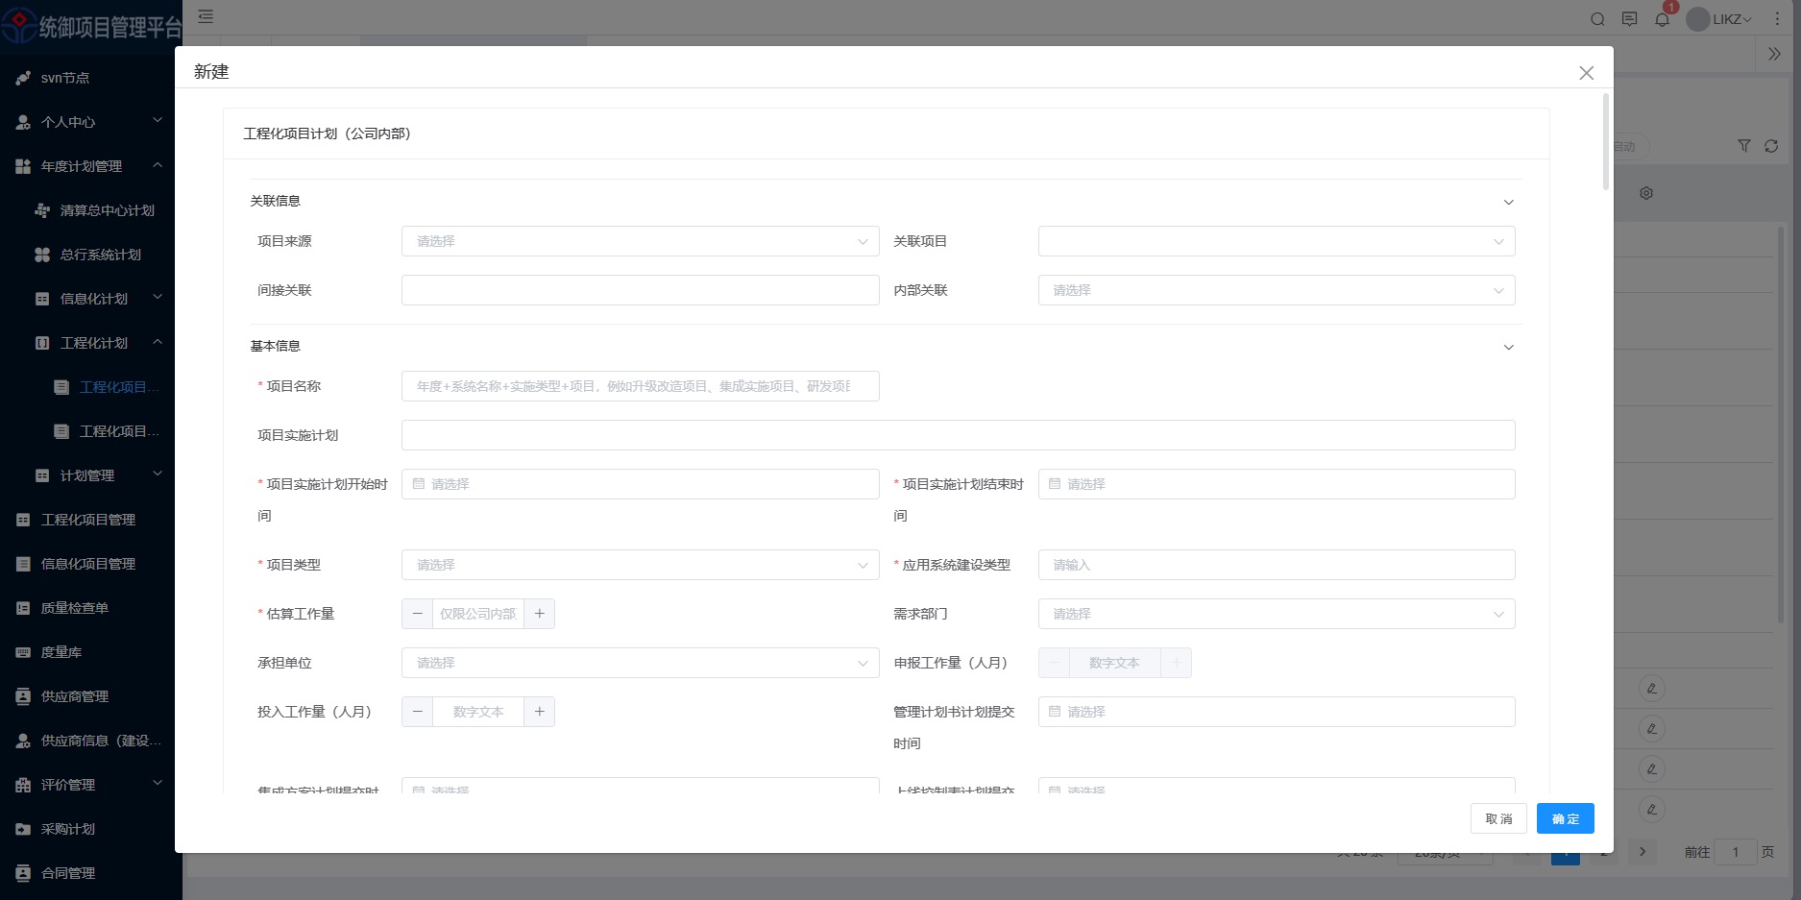Click the table column settings gear icon
This screenshot has height=900, width=1801.
tap(1646, 193)
